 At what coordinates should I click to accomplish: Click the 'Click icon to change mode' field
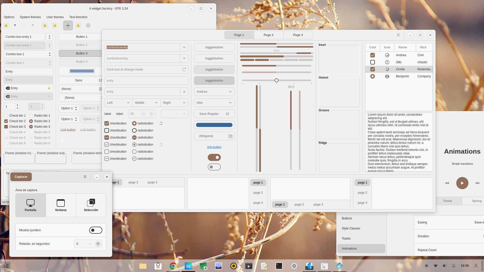point(143,70)
